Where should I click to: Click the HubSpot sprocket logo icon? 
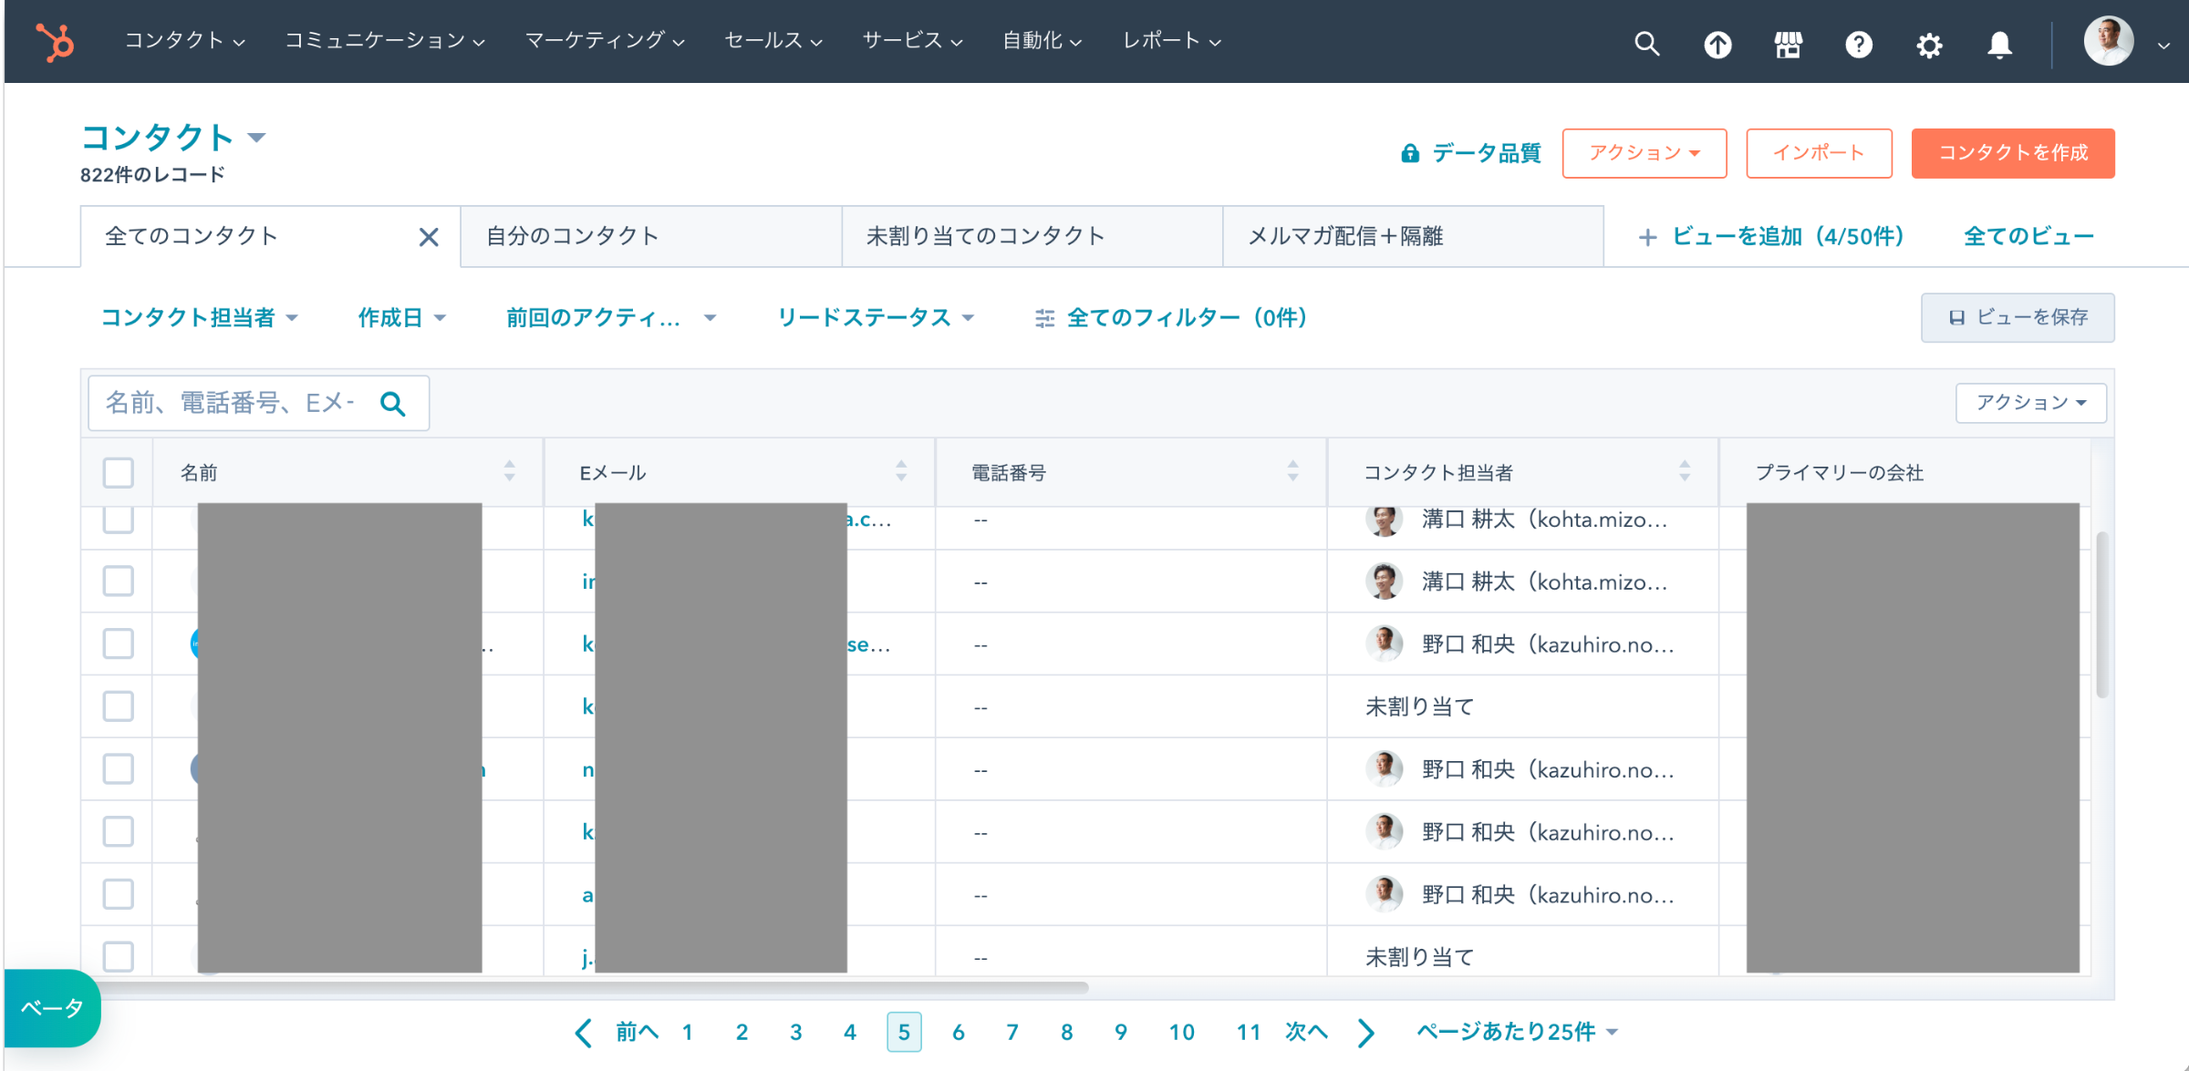(53, 41)
